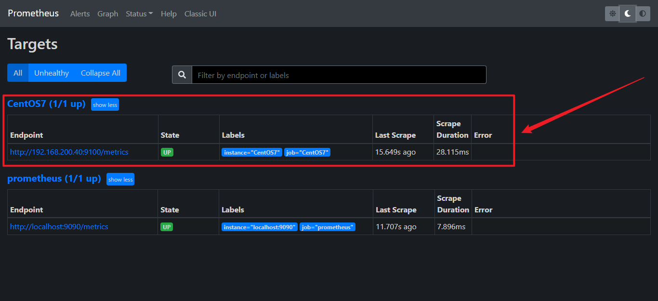This screenshot has width=658, height=301.
Task: Select dark theme moon icon
Action: pos(628,13)
